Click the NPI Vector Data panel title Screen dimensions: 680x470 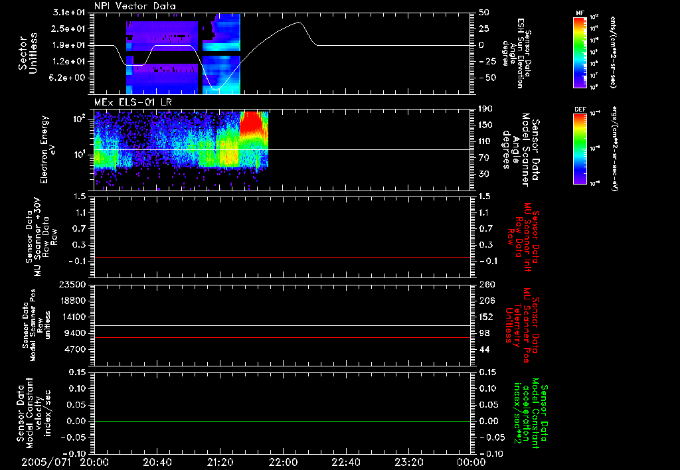click(x=135, y=6)
